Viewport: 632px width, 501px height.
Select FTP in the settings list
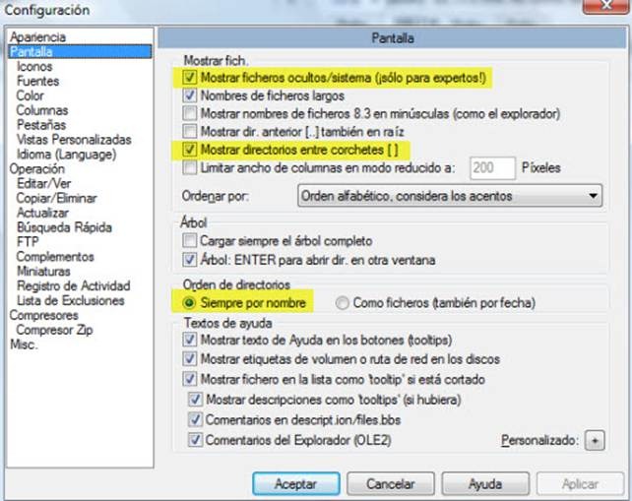[x=28, y=242]
